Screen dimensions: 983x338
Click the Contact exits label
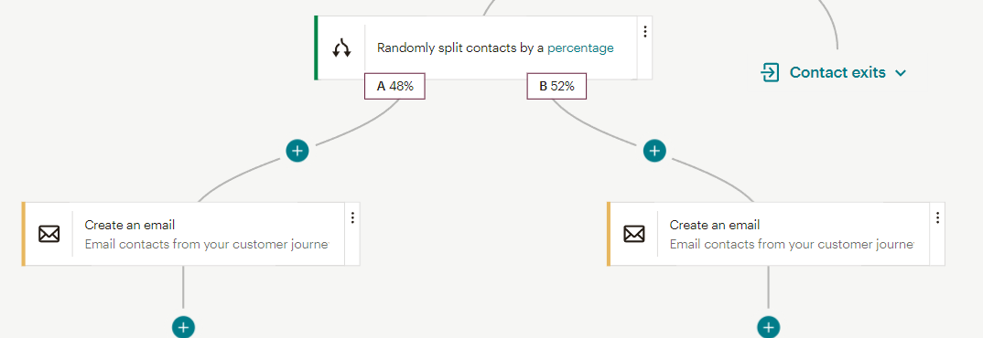tap(837, 72)
